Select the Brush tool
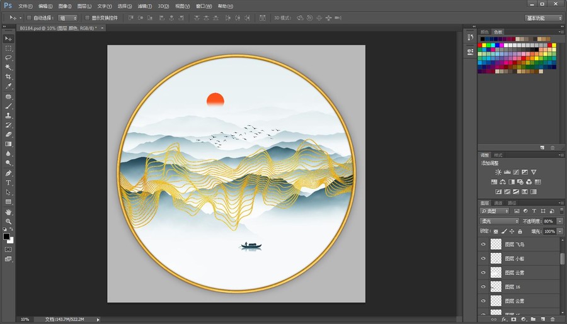 tap(8, 106)
